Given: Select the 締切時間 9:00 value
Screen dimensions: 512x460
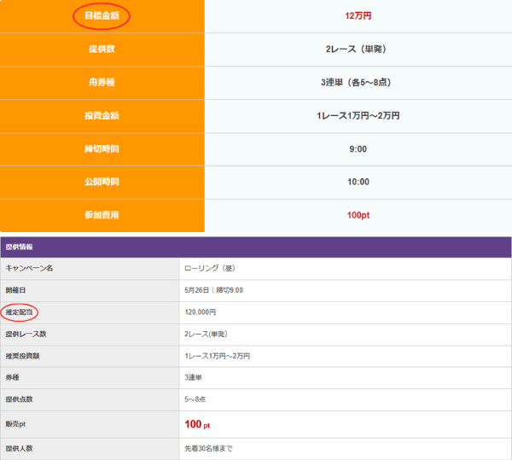Looking at the screenshot, I should 358,149.
